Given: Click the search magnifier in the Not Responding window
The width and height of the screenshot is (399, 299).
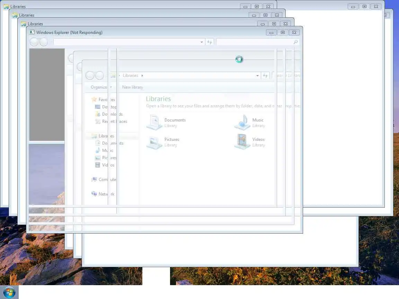Looking at the screenshot, I should [295, 42].
